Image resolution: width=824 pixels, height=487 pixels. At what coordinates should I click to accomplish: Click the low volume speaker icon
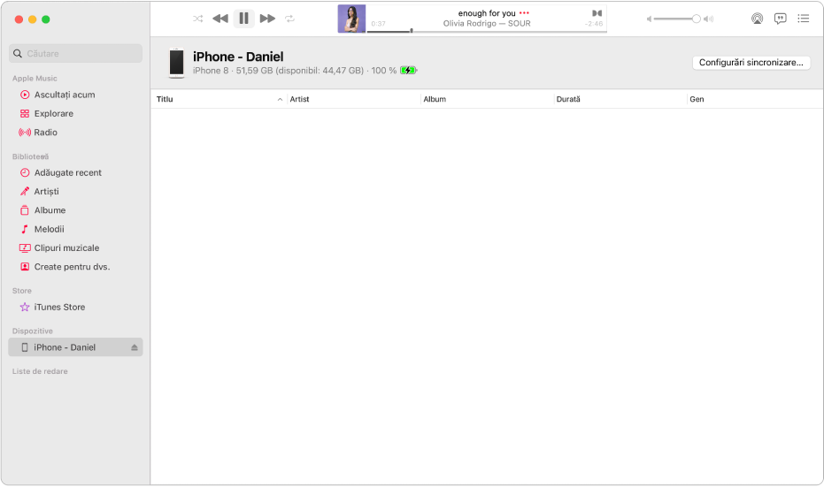(649, 19)
